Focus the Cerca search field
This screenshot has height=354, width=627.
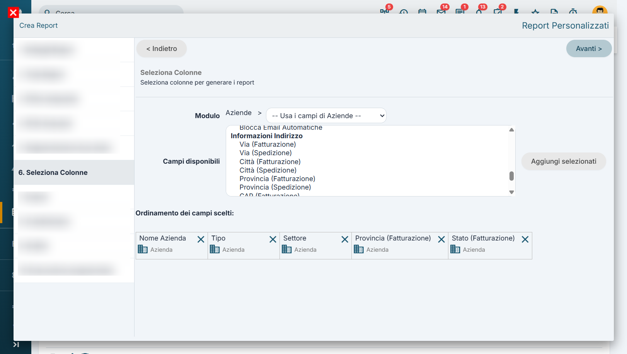coord(111,10)
